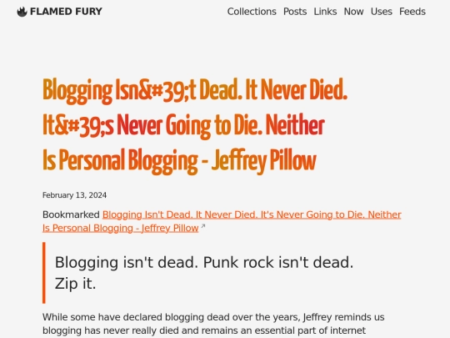Click the orange blockquote border bar
The image size is (450, 338).
[x=44, y=273]
